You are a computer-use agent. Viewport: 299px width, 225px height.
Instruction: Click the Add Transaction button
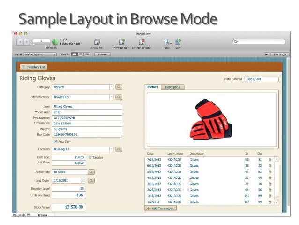161,209
